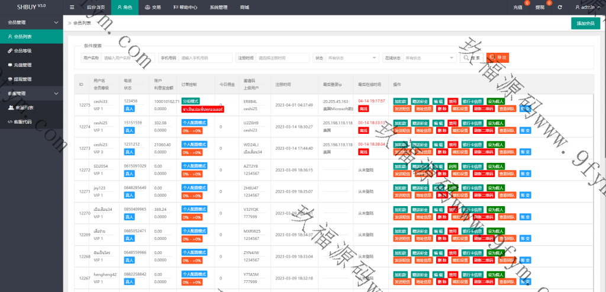Click the hamburger sidebar collapse icon
606x292 pixels.
tap(72, 7)
